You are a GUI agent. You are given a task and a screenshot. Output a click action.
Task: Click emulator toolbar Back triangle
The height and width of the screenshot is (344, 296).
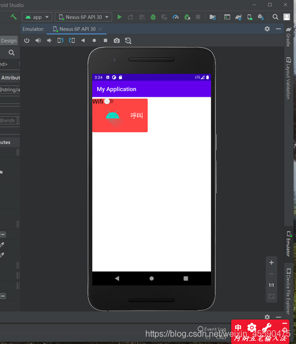pos(83,40)
